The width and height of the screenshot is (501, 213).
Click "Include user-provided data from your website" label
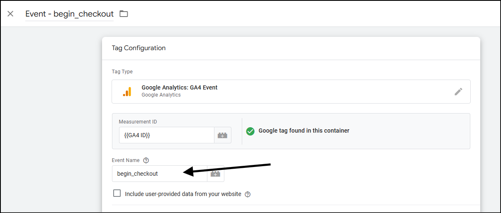(183, 194)
